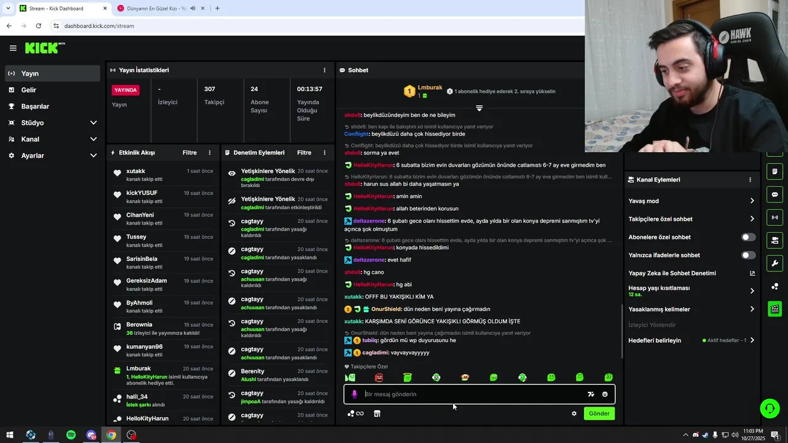Open the green headset support button
The height and width of the screenshot is (443, 788).
[769, 408]
